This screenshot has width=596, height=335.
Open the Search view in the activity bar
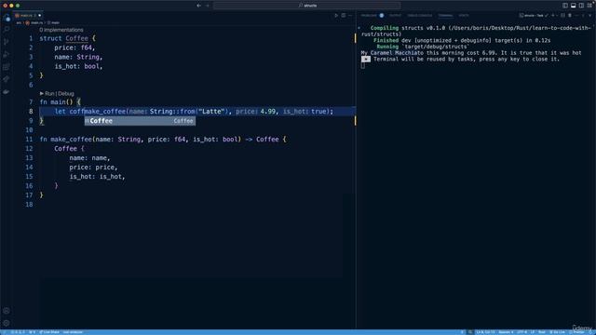pos(7,29)
